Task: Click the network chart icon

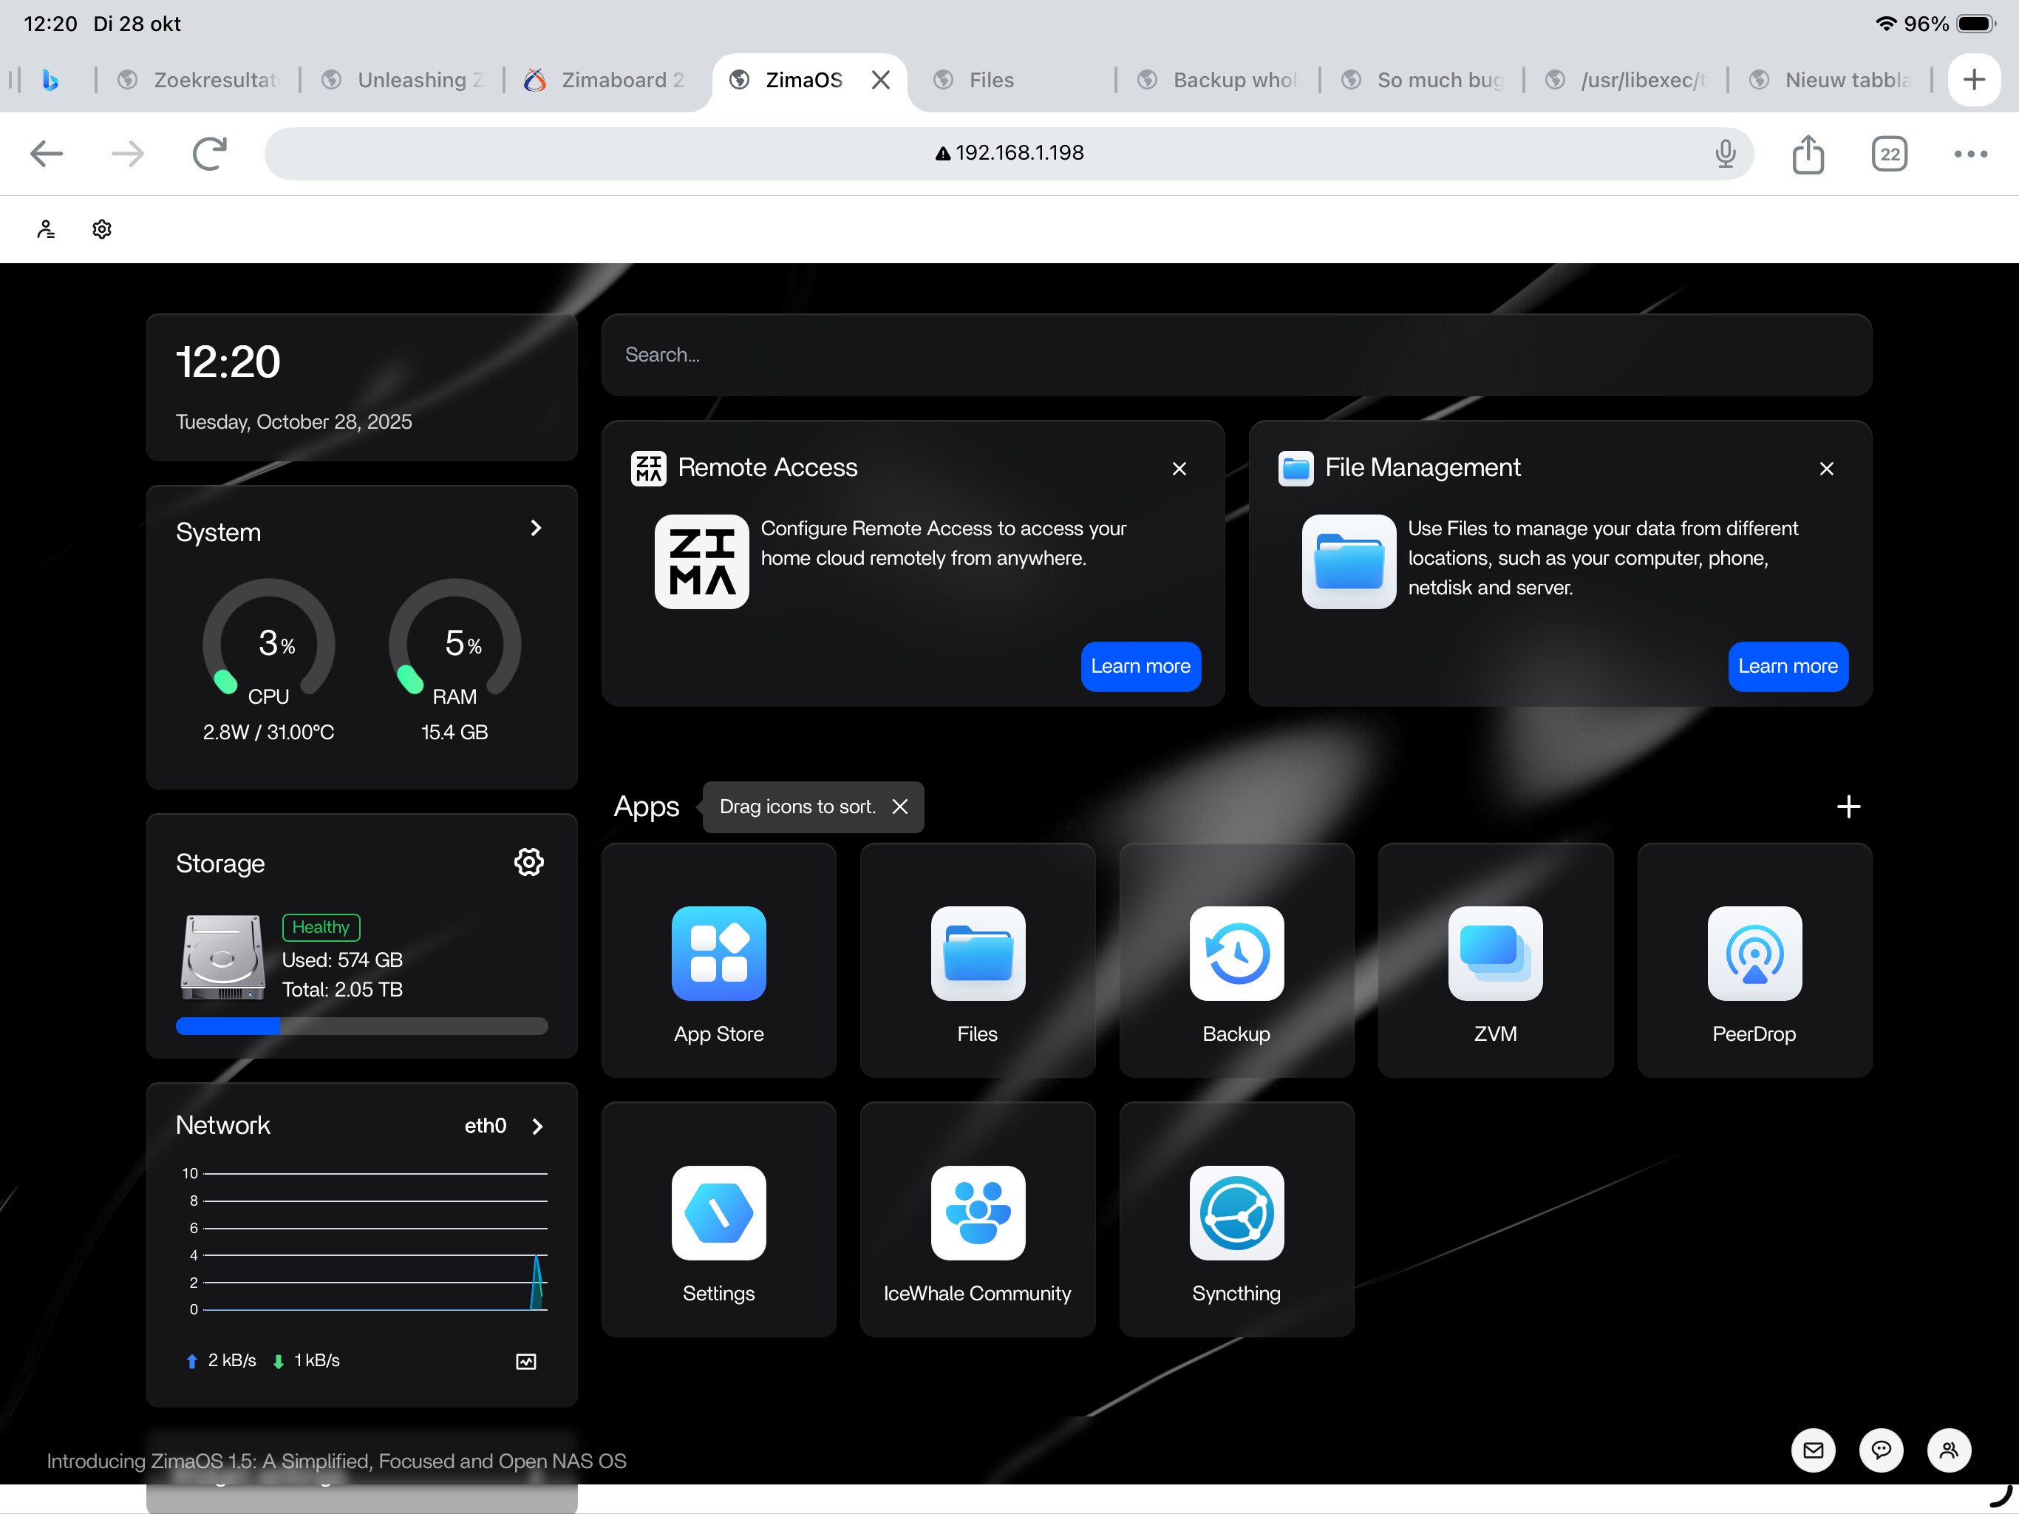Action: tap(525, 1362)
